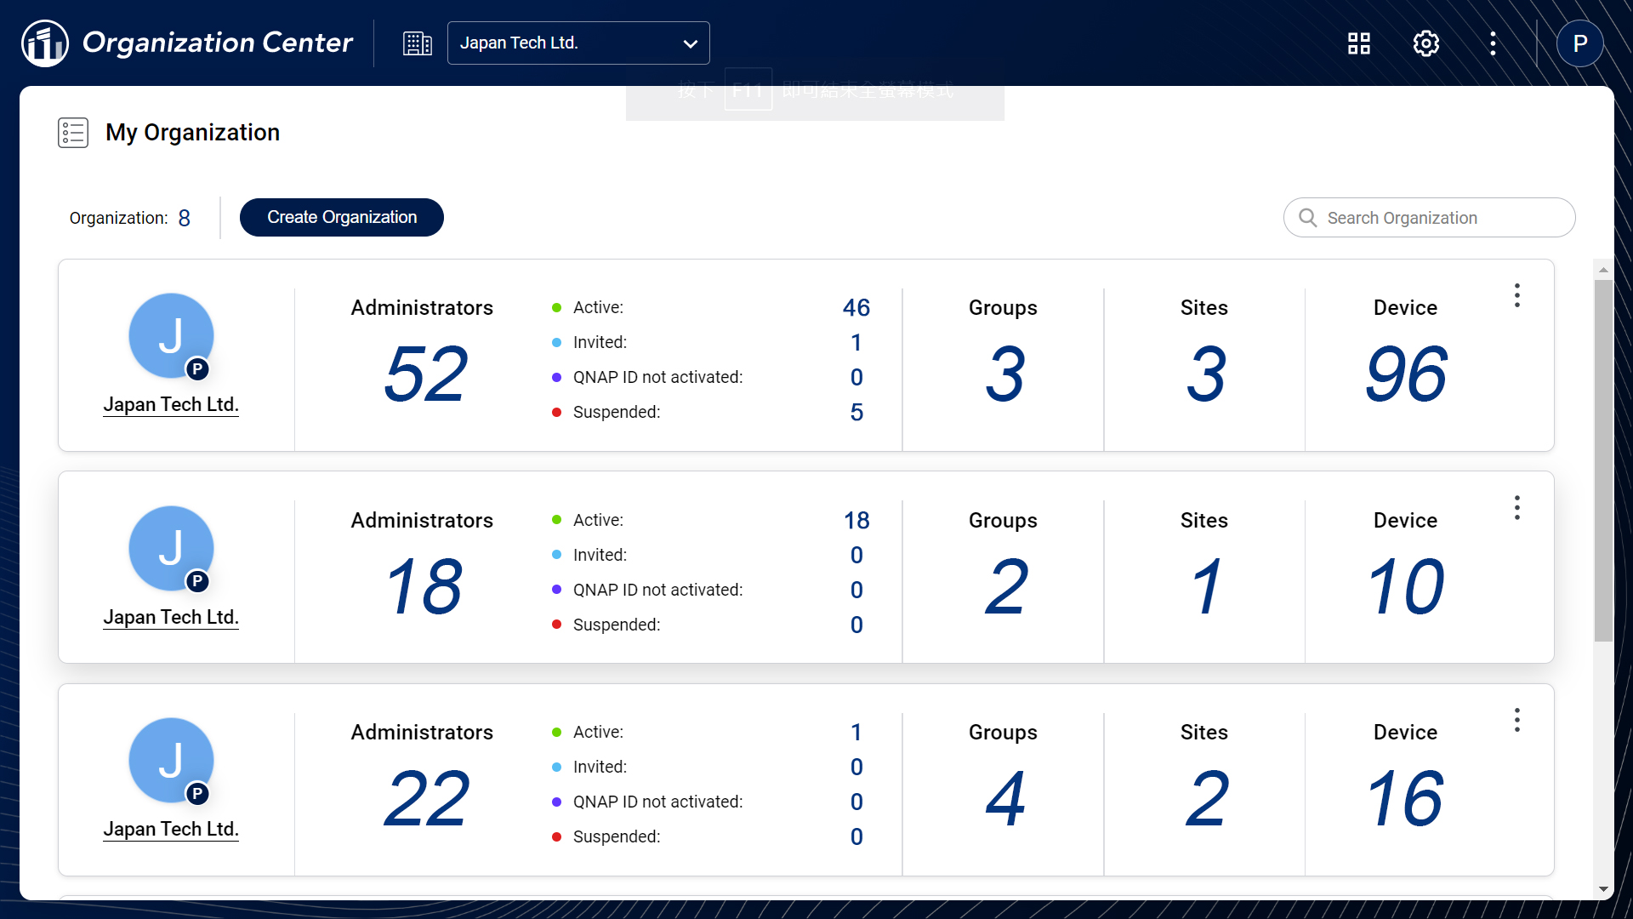This screenshot has width=1633, height=919.
Task: Open the settings gear icon
Action: pyautogui.click(x=1426, y=43)
